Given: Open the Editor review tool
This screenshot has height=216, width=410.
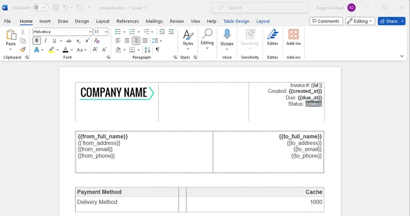Looking at the screenshot, I should point(273,37).
